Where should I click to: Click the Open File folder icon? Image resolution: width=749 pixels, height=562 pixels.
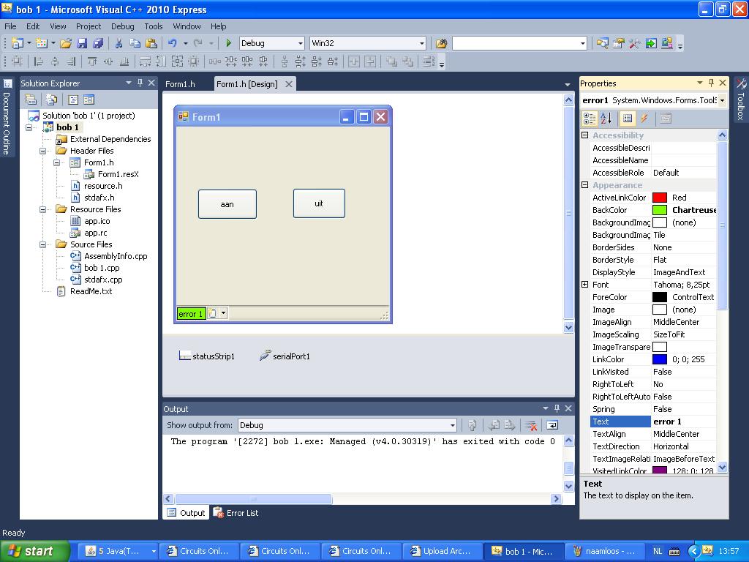click(x=66, y=43)
